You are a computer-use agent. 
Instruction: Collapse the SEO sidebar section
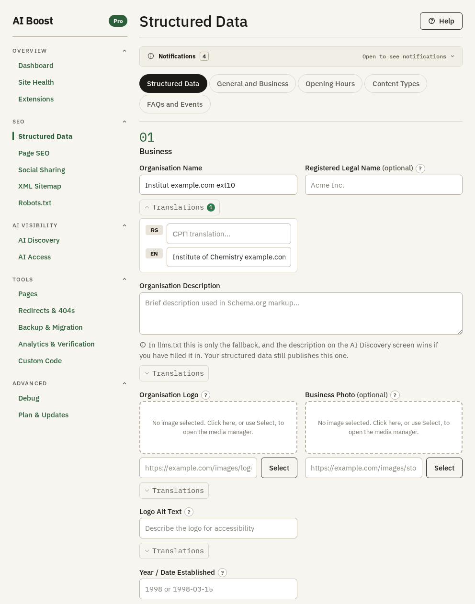point(124,122)
